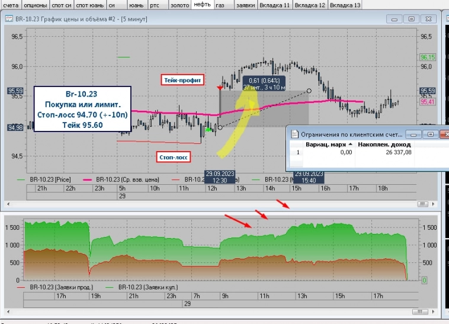
Task: Click the ruler start circle handle
Action: click(x=220, y=127)
